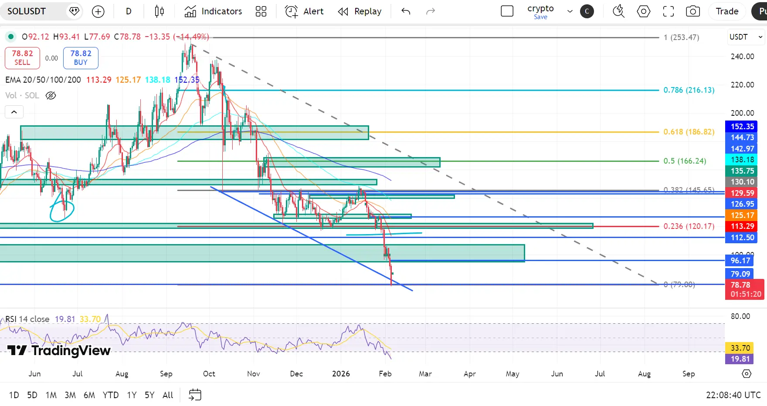This screenshot has width=767, height=406.
Task: Open the go-to-date calendar icon
Action: (x=195, y=395)
